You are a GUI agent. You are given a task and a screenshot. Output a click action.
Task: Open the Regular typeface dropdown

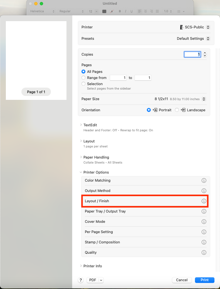[71, 11]
